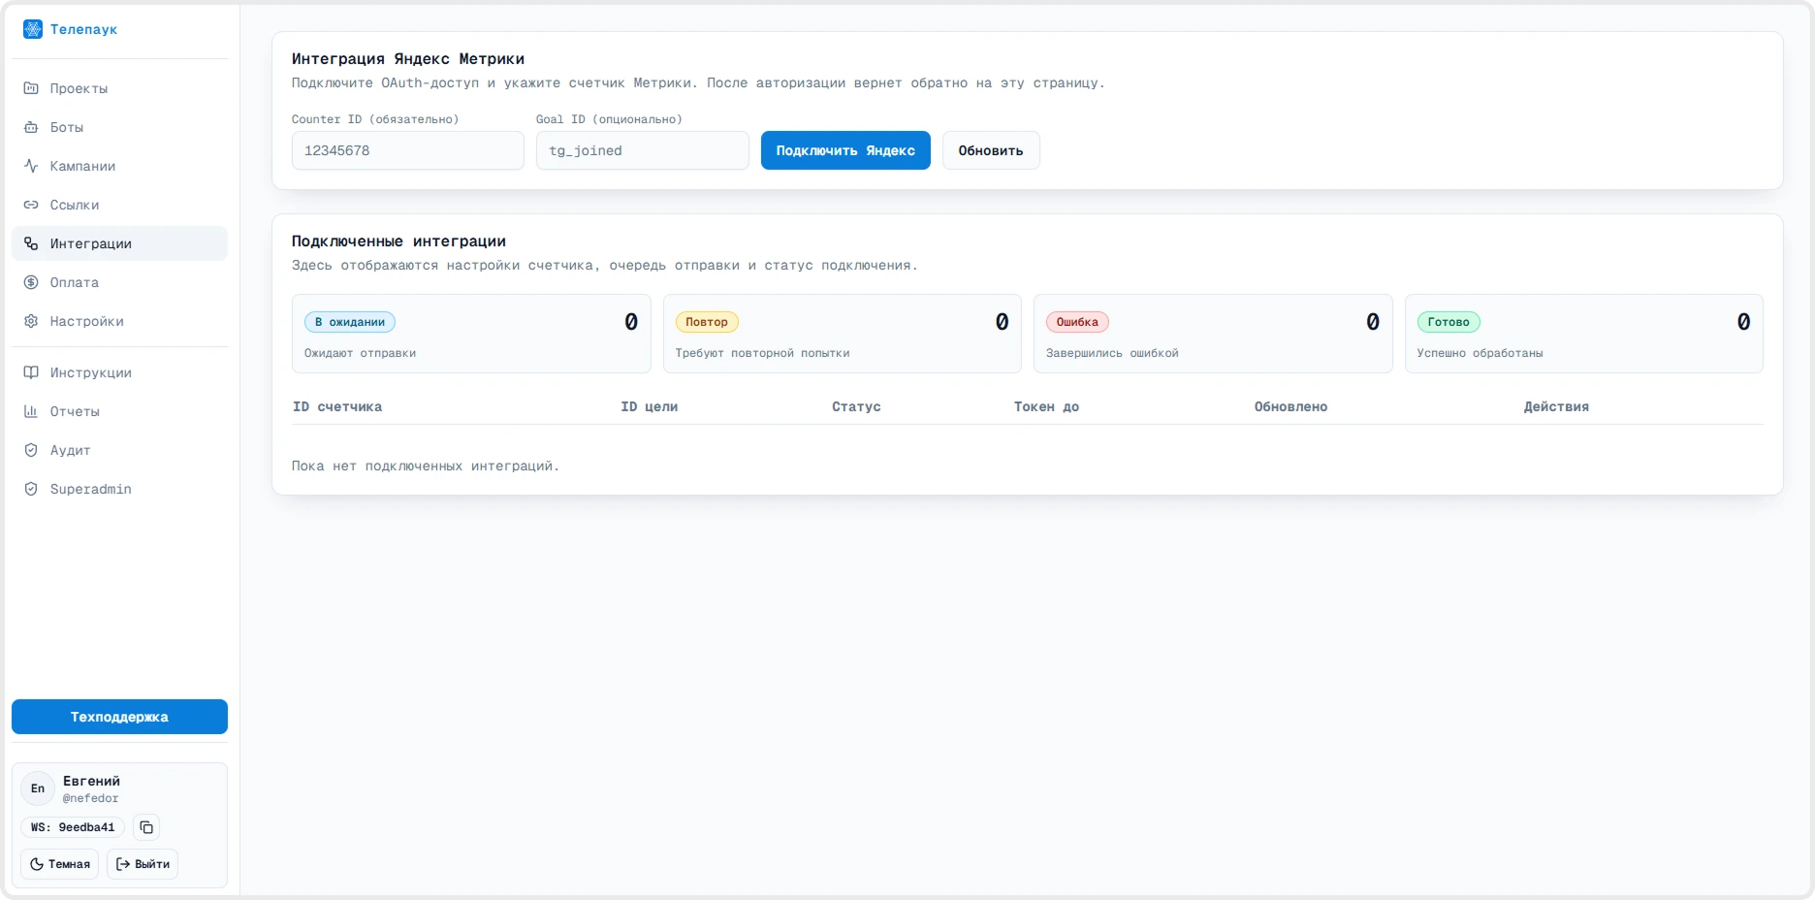The image size is (1815, 900).
Task: Click the user avatar 'En'
Action: click(x=38, y=788)
